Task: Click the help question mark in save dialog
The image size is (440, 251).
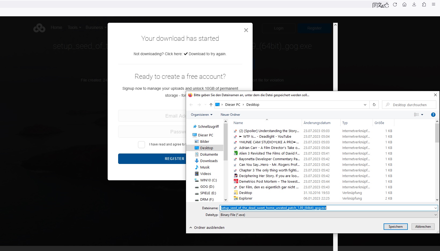Action: coord(433,115)
